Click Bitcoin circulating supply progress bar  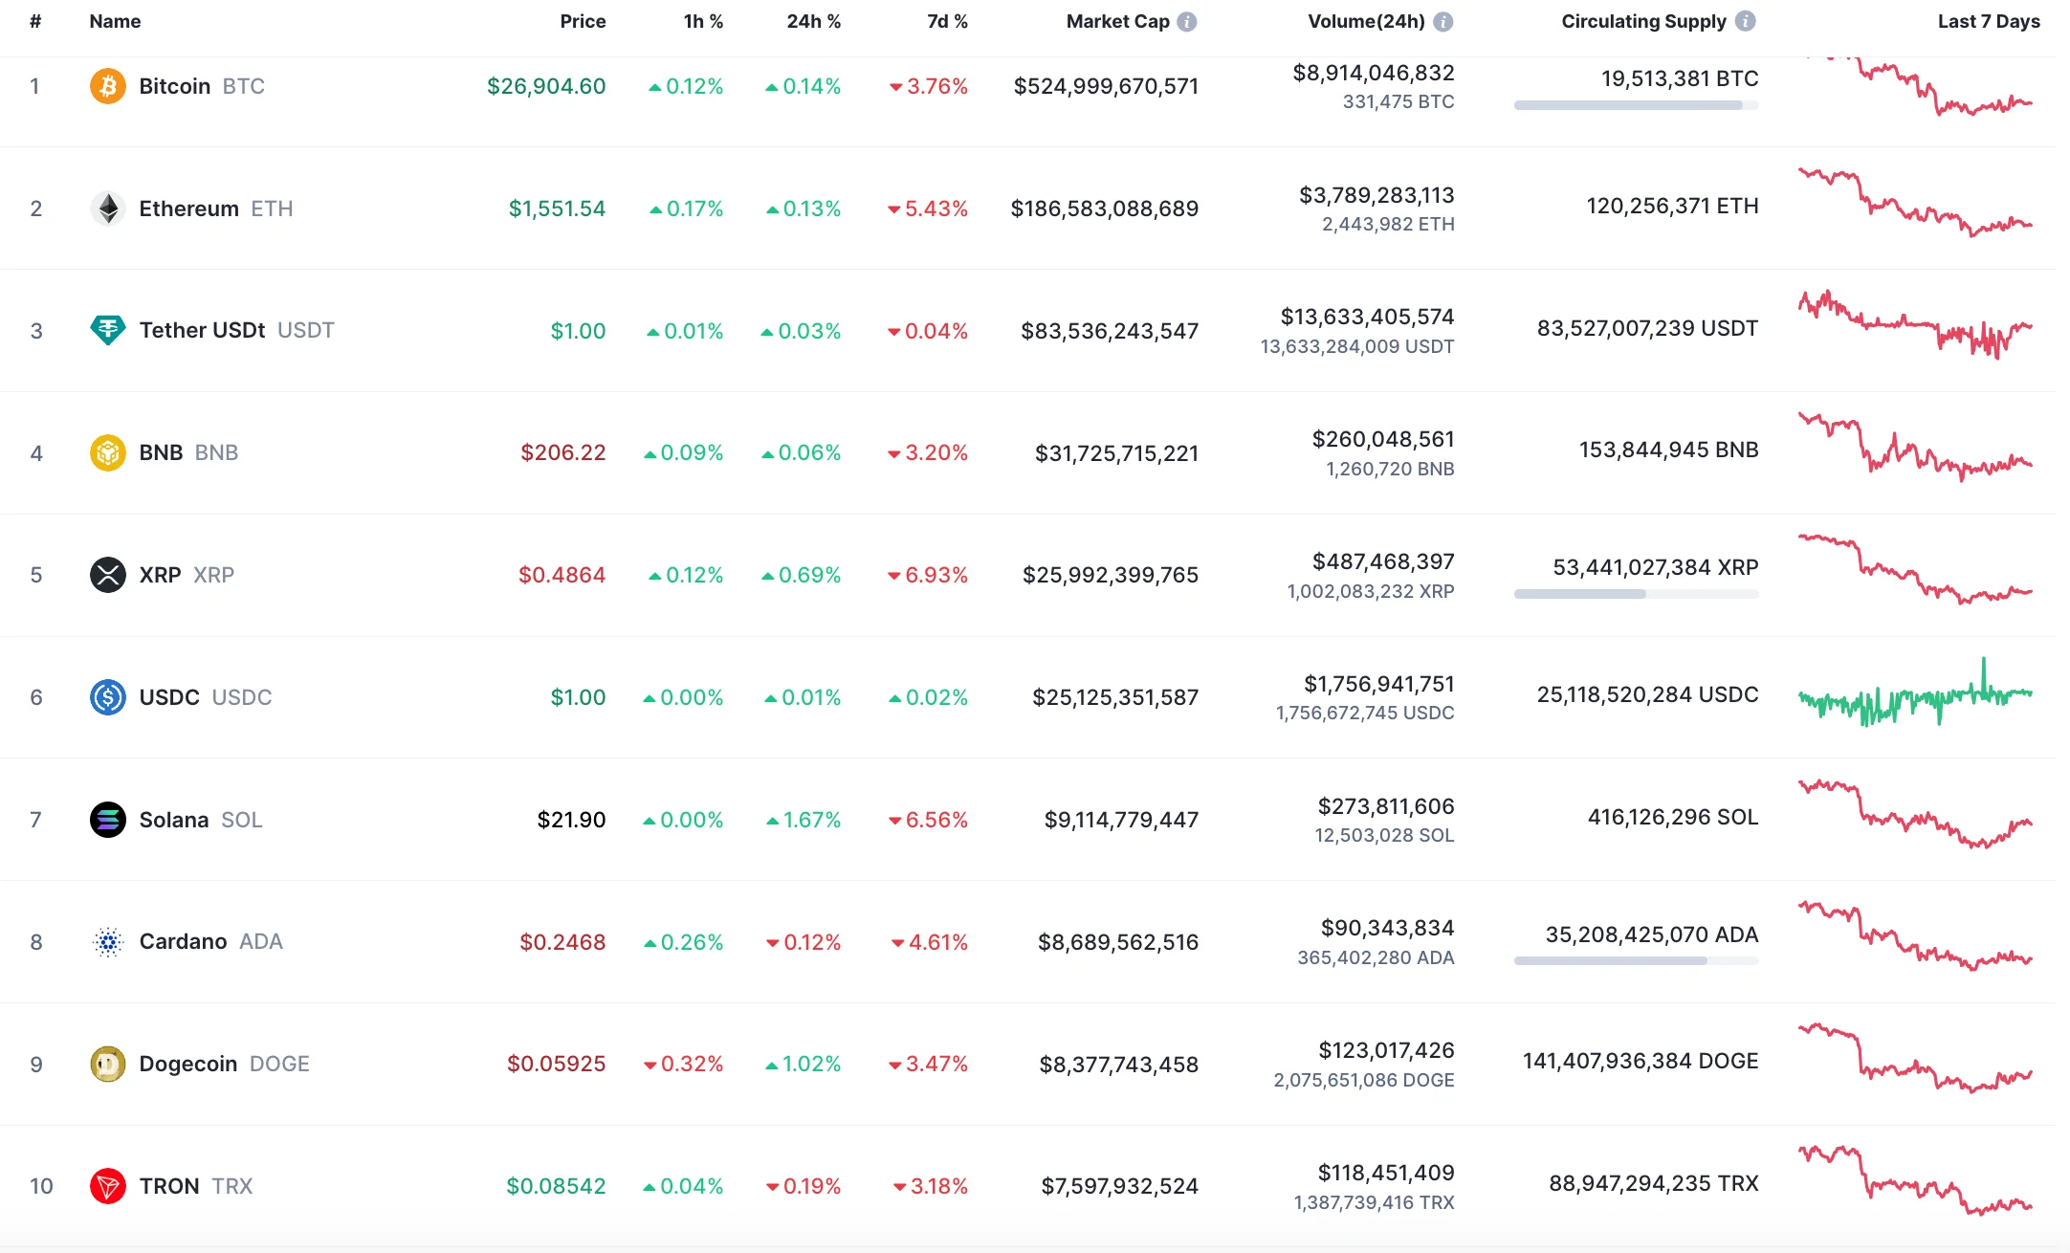(x=1636, y=105)
